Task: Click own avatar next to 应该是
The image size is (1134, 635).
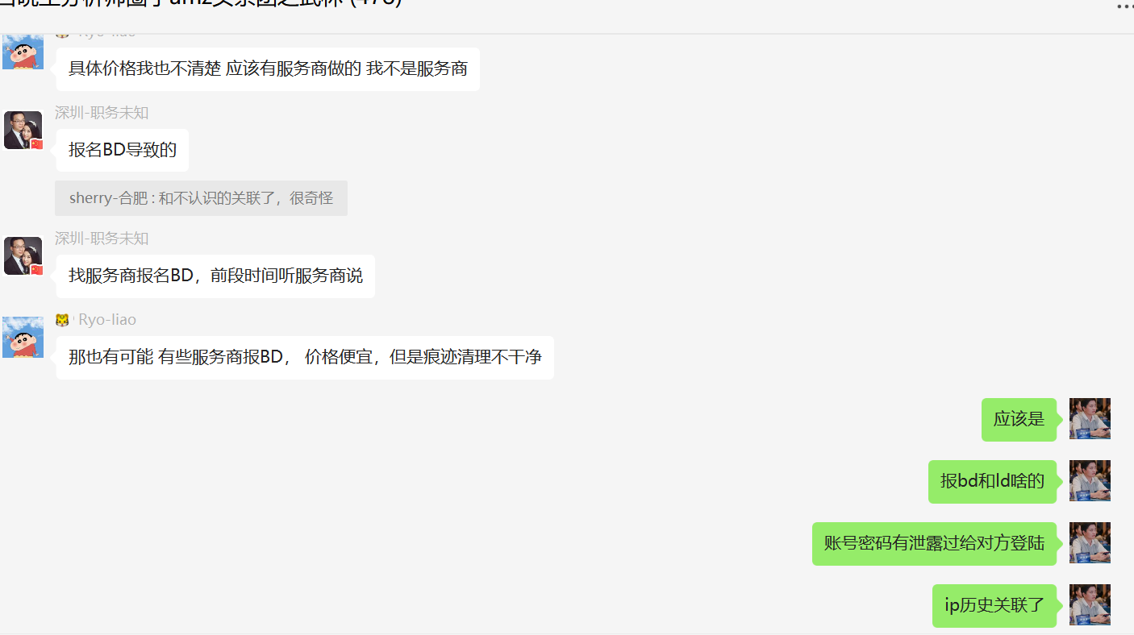Action: pos(1090,418)
